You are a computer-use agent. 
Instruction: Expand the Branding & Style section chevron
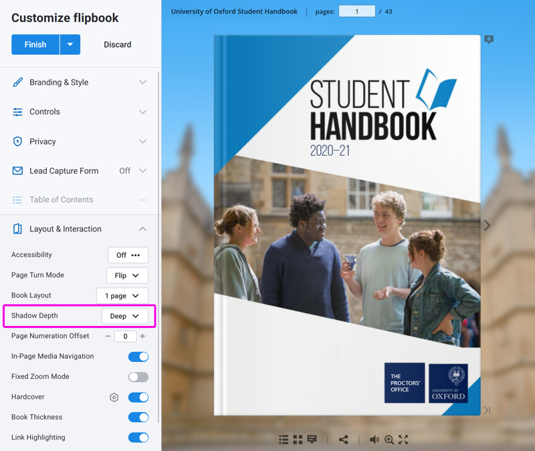click(x=143, y=82)
